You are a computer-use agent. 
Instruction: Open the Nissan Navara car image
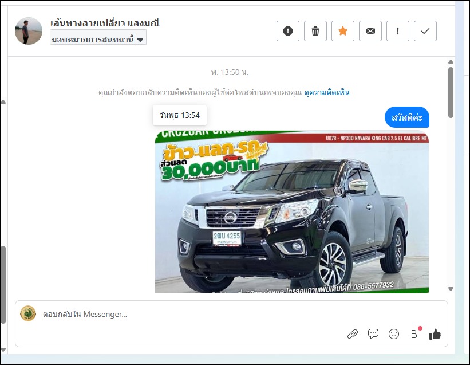pos(292,212)
